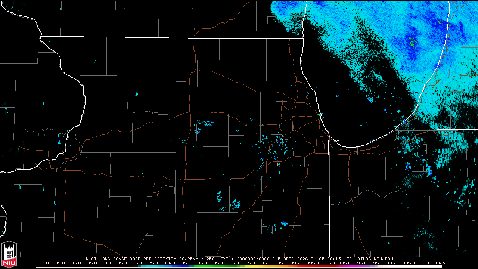478x269 pixels.
Task: Click the 20.0 label on the legend
Action: coord(202,263)
